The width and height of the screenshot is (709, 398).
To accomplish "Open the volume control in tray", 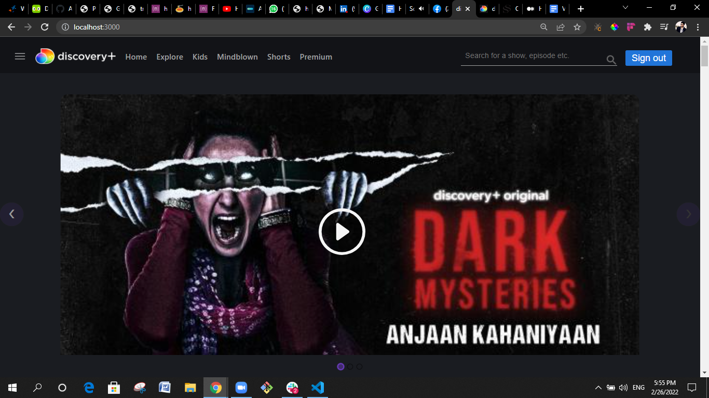I will coord(623,387).
